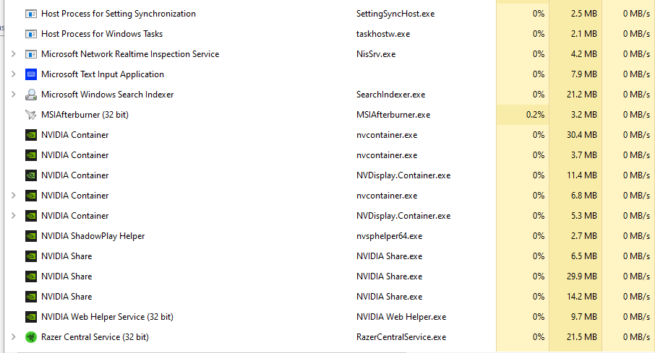
Task: Click nvsphelper64.exe in the process name column
Action: click(x=389, y=236)
